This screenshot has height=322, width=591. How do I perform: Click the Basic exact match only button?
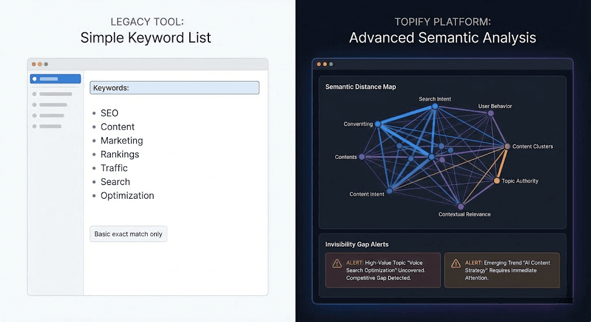128,234
